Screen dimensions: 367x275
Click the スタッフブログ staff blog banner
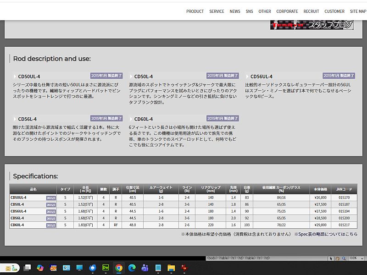coord(312,25)
